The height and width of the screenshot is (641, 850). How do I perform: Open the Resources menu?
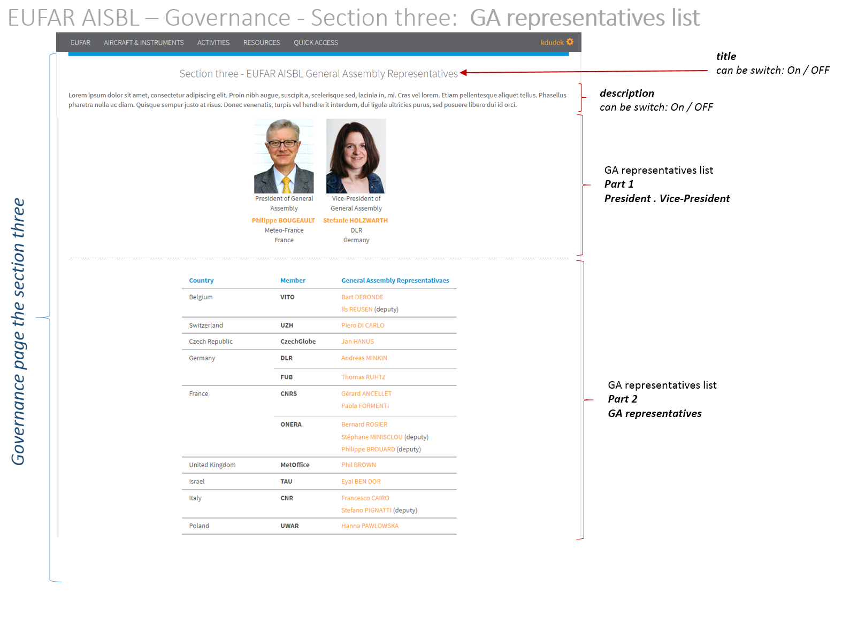(x=262, y=43)
